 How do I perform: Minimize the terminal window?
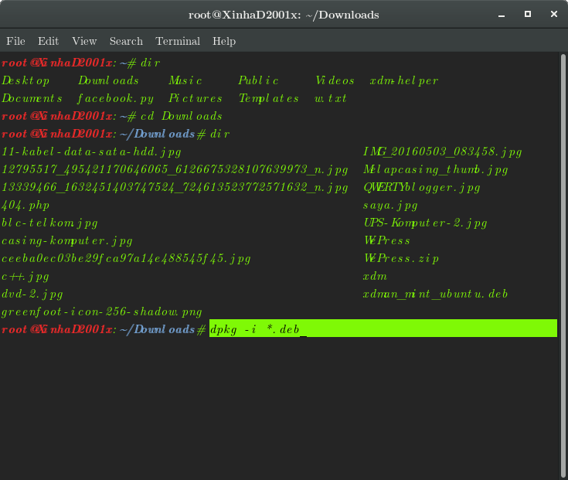pos(502,15)
